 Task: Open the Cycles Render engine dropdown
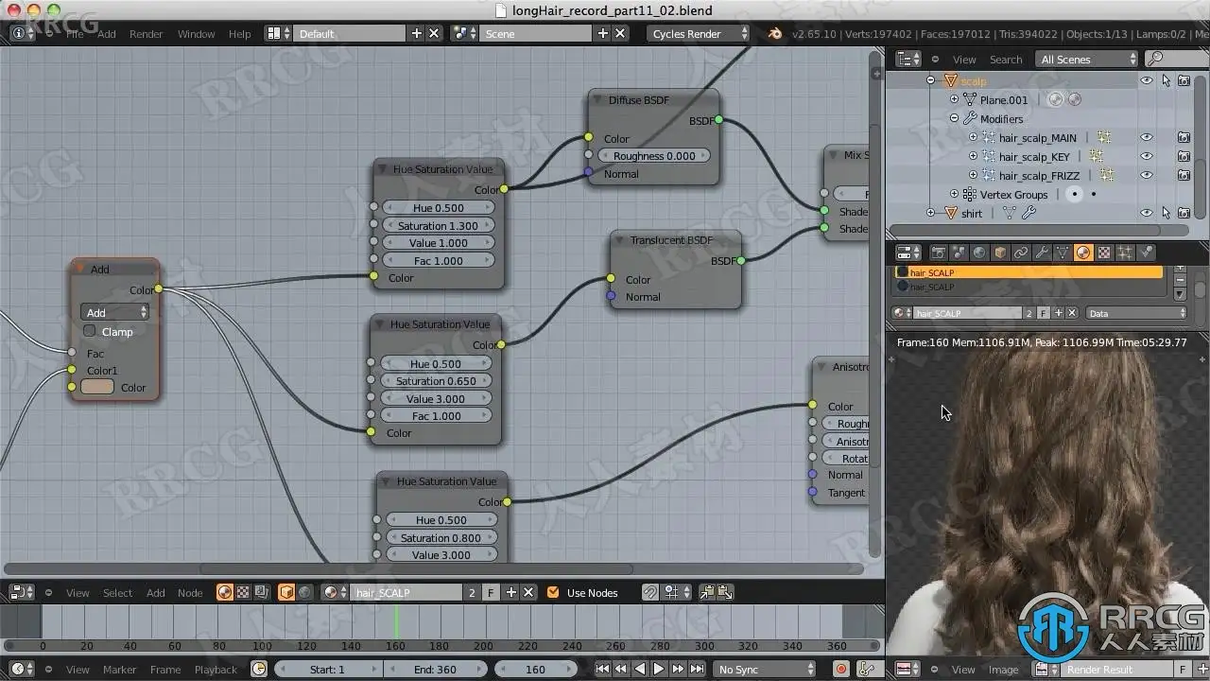699,33
